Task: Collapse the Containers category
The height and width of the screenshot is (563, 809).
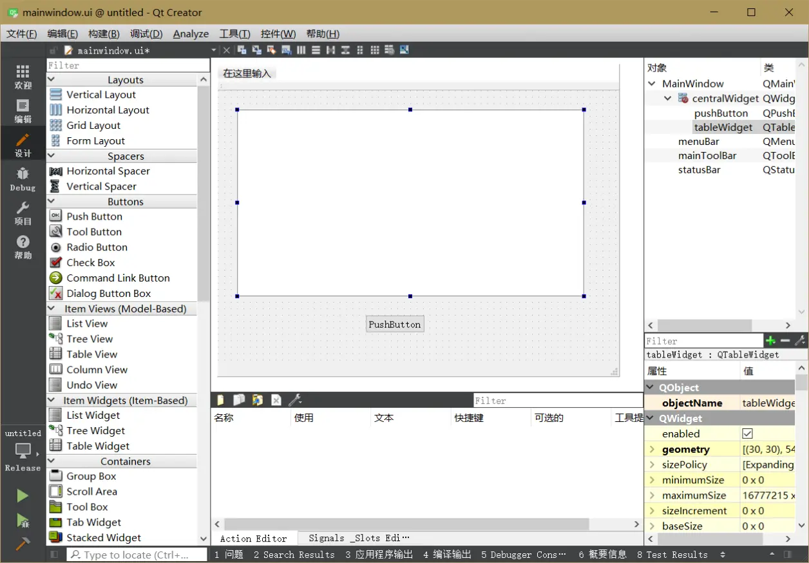Action: click(52, 461)
